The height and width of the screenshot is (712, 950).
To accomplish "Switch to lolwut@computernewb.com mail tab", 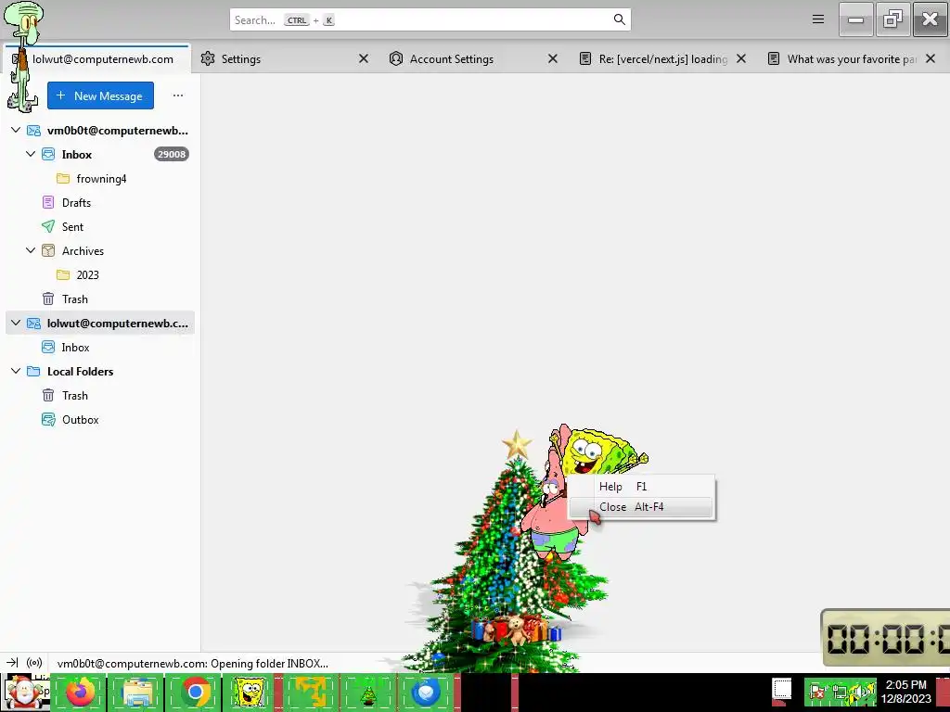I will pos(96,58).
